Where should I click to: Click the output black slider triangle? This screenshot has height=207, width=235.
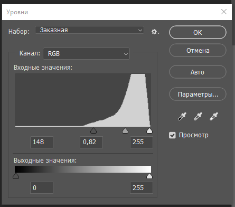[16, 176]
